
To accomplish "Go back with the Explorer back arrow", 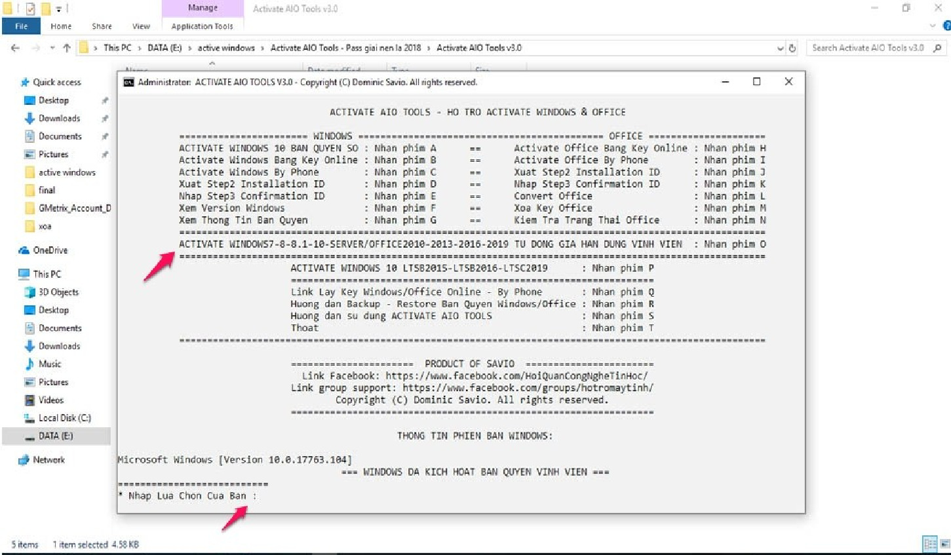I will (x=16, y=48).
